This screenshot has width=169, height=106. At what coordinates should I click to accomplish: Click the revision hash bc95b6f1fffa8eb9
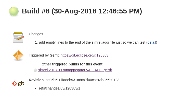pyautogui.click(x=82, y=80)
